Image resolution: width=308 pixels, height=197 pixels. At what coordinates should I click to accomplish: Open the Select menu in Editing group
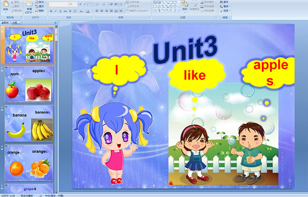coord(225,11)
